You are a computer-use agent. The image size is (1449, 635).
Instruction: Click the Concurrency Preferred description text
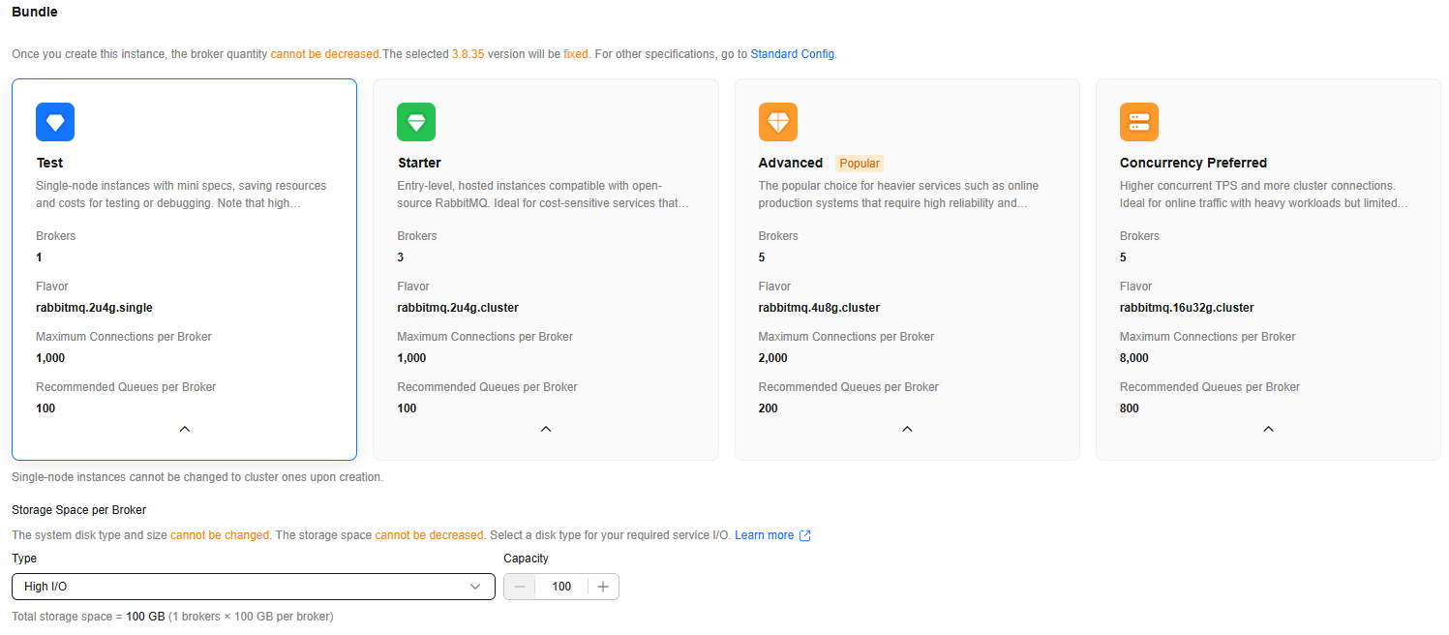1264,195
